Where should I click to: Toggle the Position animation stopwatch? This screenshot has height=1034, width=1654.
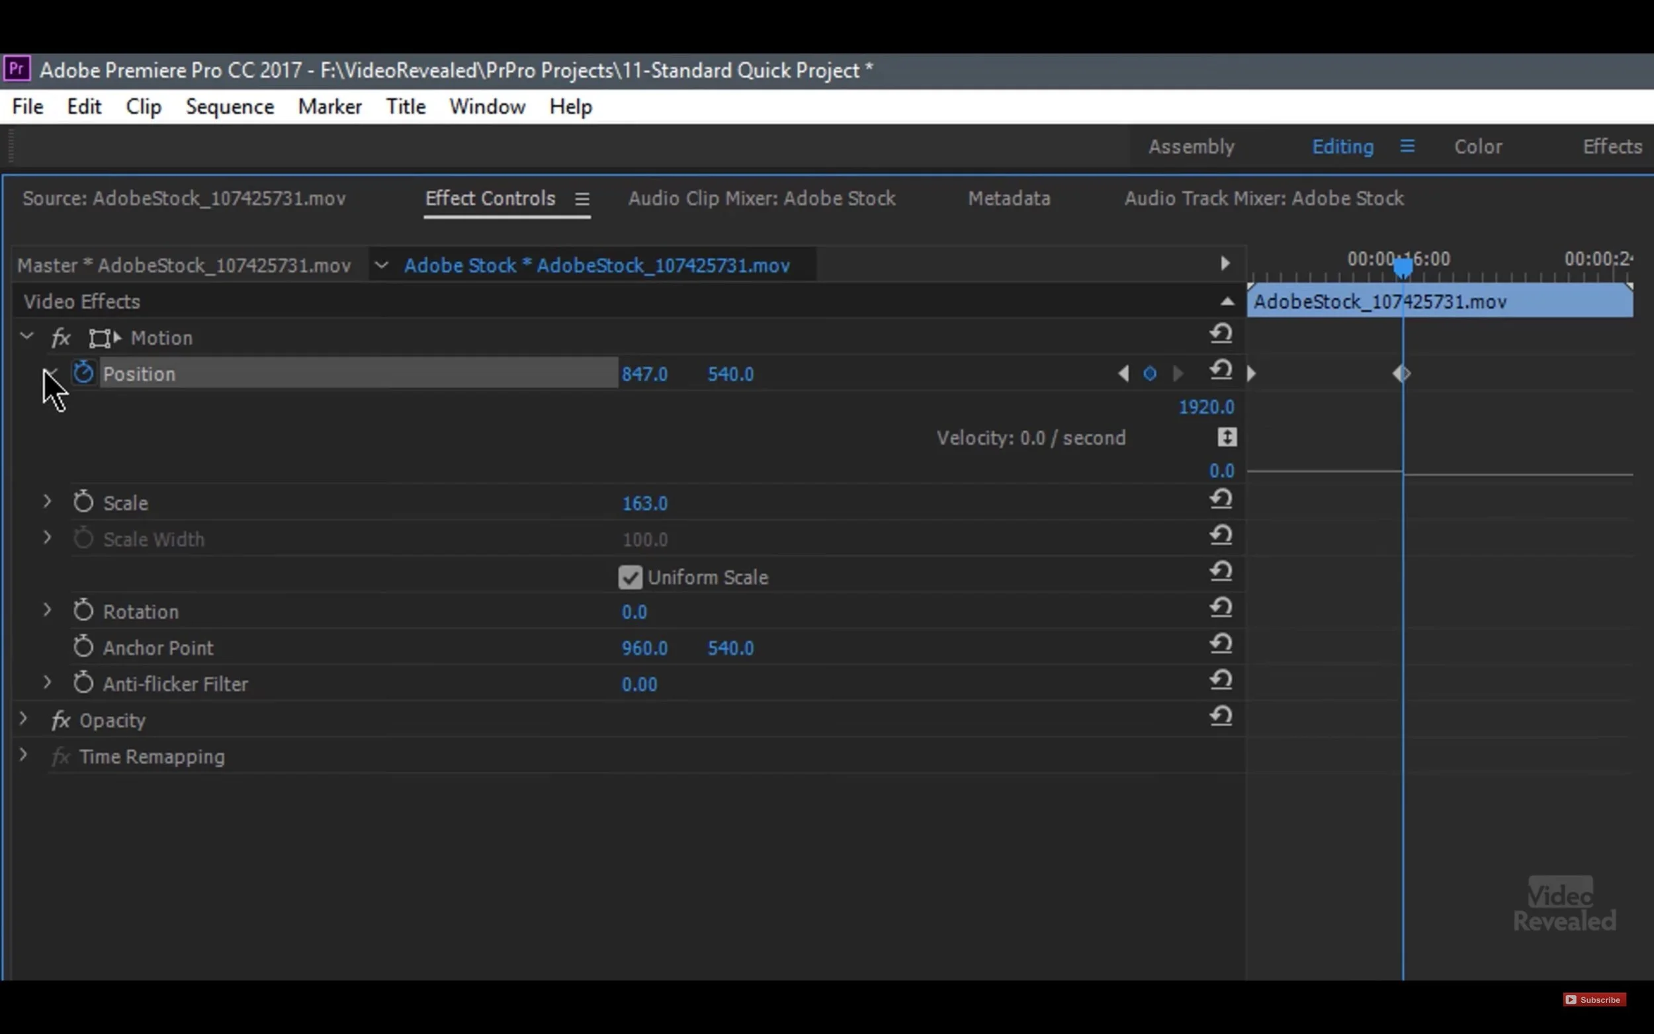click(x=83, y=373)
